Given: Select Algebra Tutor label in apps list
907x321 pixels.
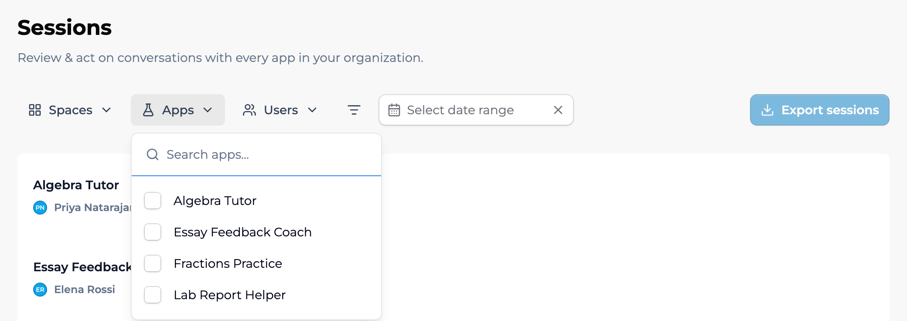Looking at the screenshot, I should (215, 201).
